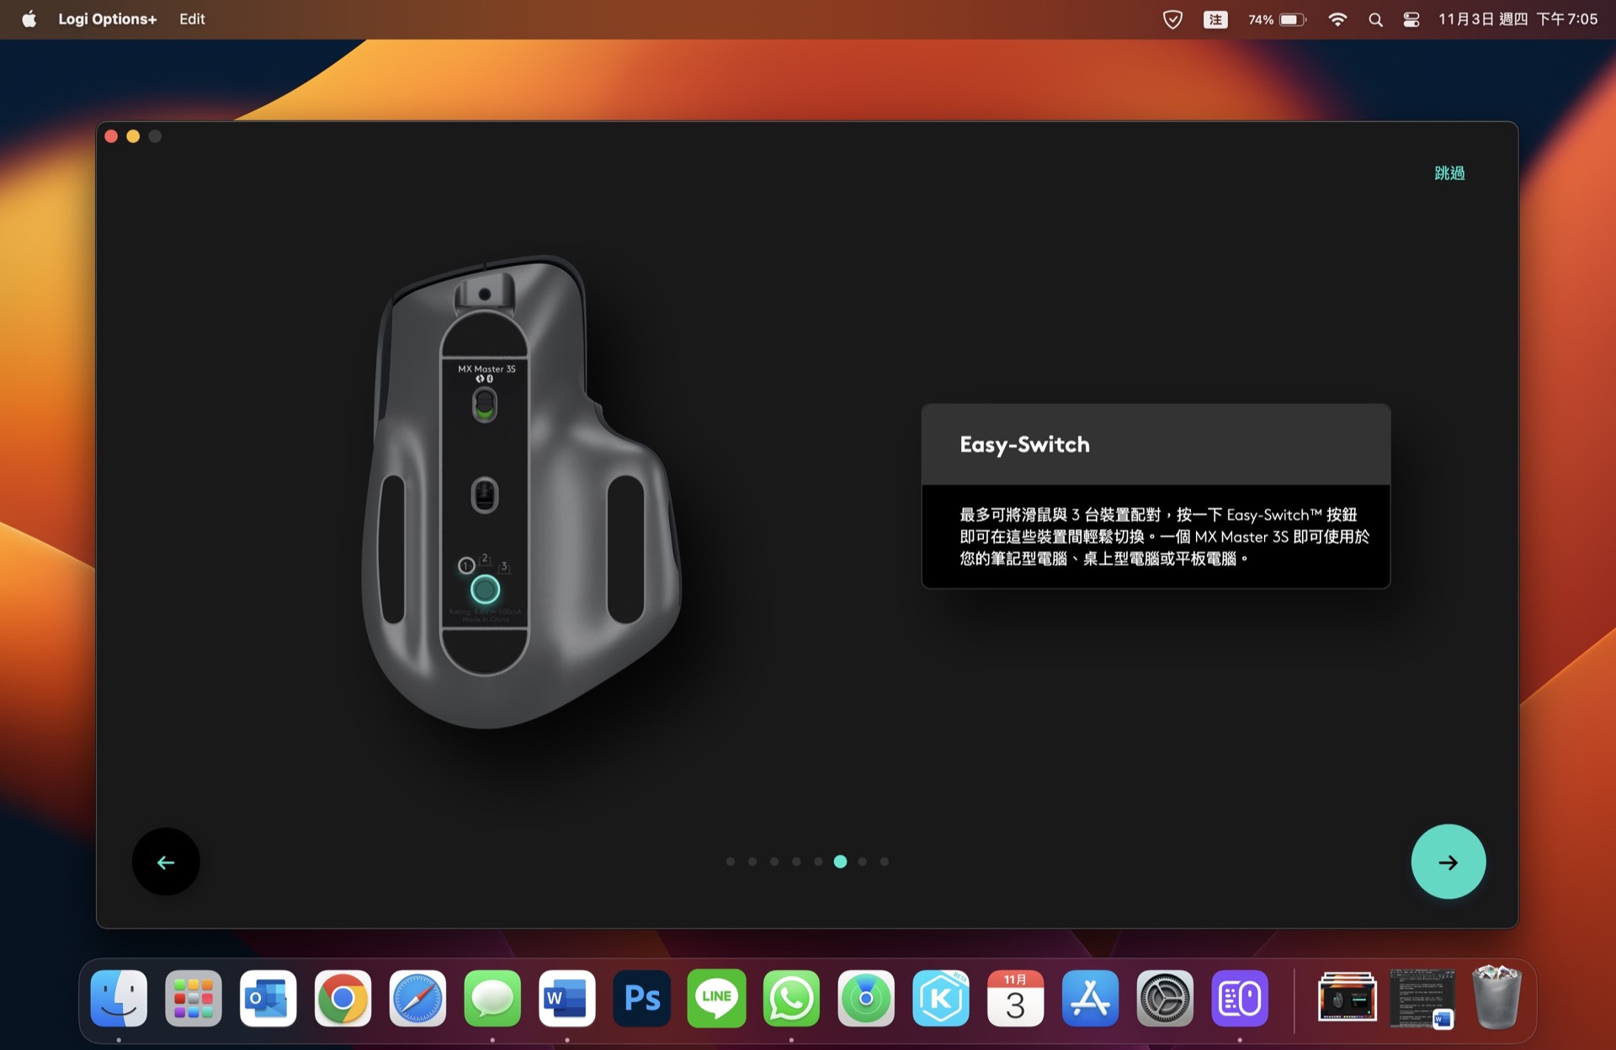
Task: Go to the next onboarding page arrow
Action: 1448,862
